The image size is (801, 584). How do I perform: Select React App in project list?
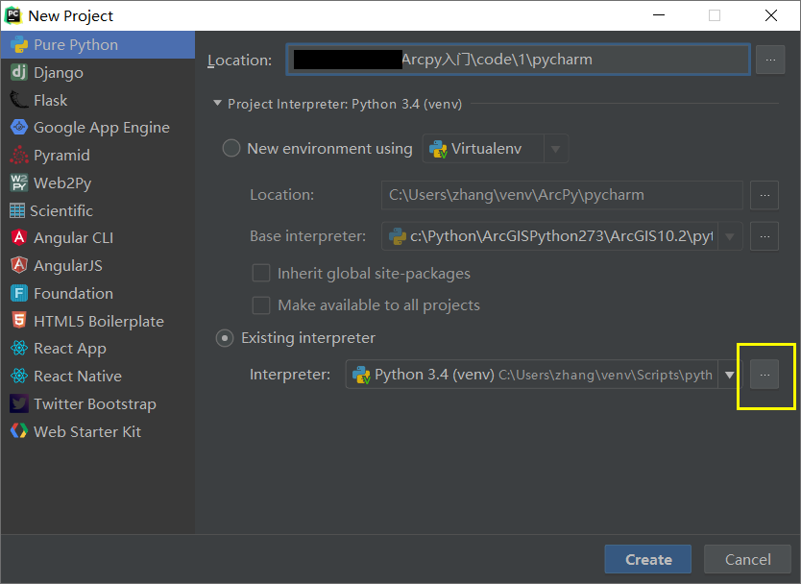(x=98, y=349)
